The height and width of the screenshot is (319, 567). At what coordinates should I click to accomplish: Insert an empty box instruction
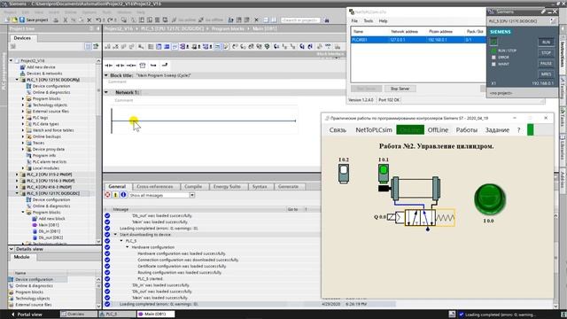[143, 65]
